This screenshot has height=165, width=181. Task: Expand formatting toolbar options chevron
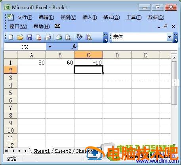pos(175,38)
